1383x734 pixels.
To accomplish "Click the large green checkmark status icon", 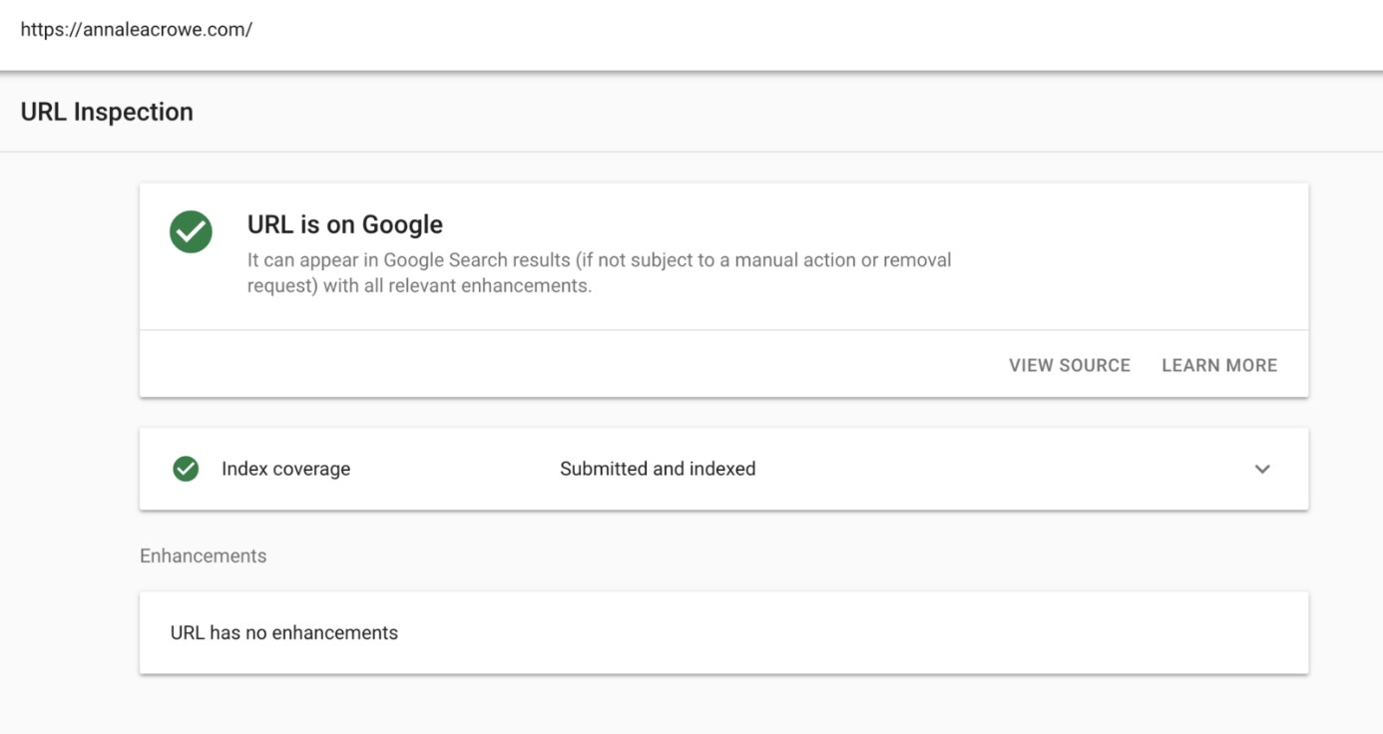I will pyautogui.click(x=191, y=231).
